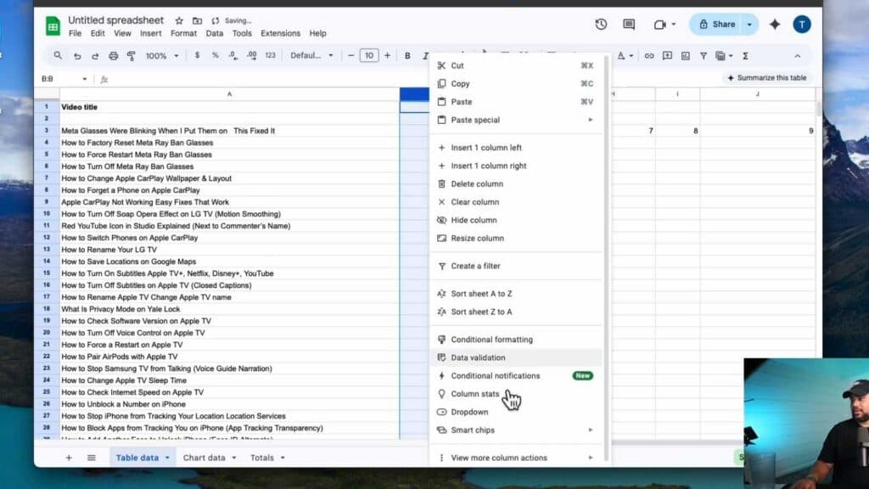This screenshot has height=489, width=869.
Task: Choose Data validation in context menu
Action: 516,357
